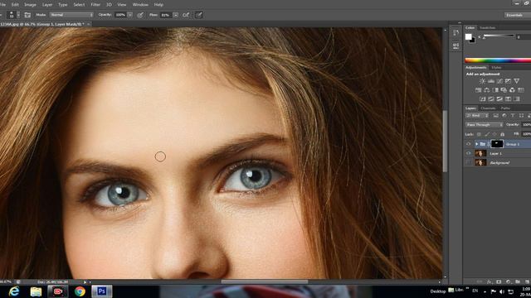Open the Opacity slider arrow

pos(130,15)
